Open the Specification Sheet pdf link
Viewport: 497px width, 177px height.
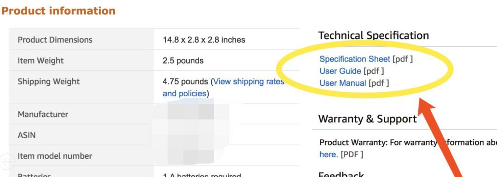355,59
